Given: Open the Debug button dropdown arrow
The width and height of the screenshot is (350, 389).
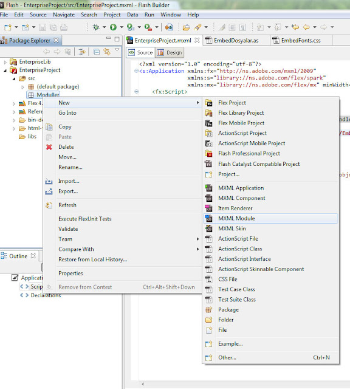Looking at the screenshot, I should (x=104, y=27).
